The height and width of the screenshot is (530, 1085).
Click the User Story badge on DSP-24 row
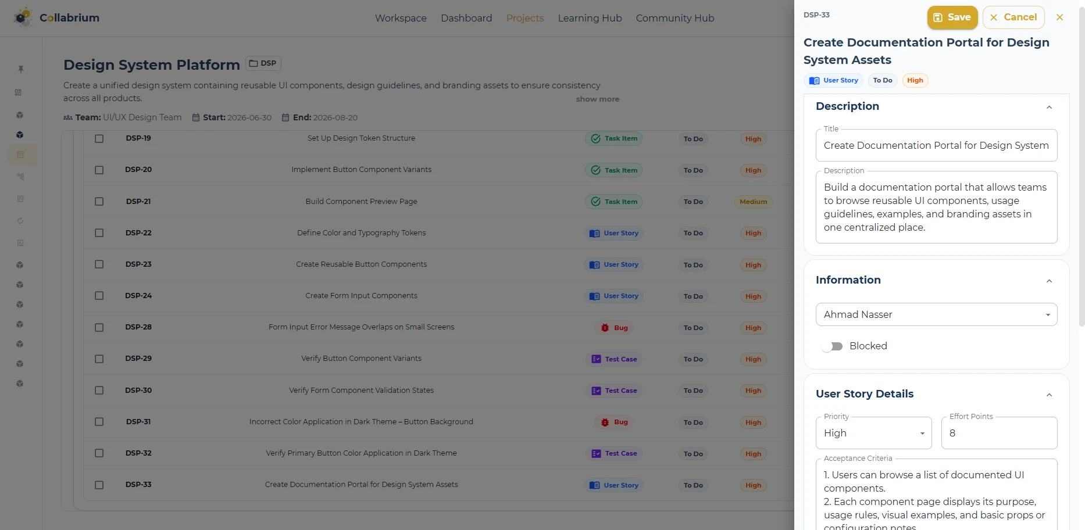(613, 296)
